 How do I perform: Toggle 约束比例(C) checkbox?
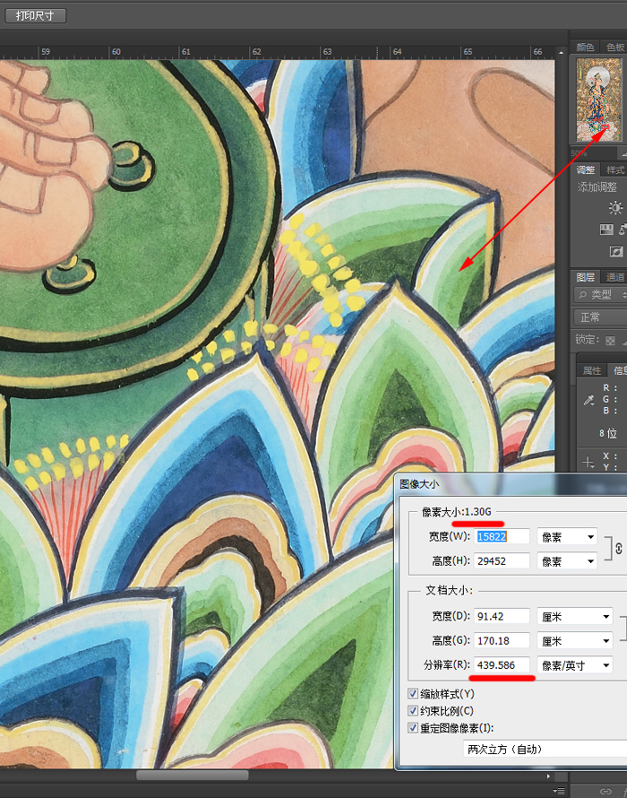(413, 711)
